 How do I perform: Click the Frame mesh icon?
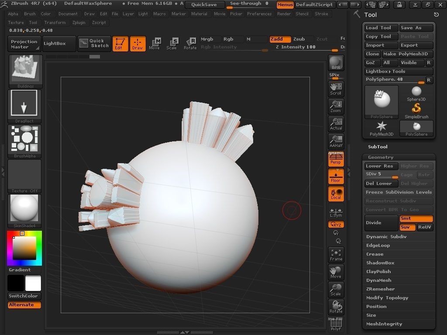pyautogui.click(x=336, y=255)
